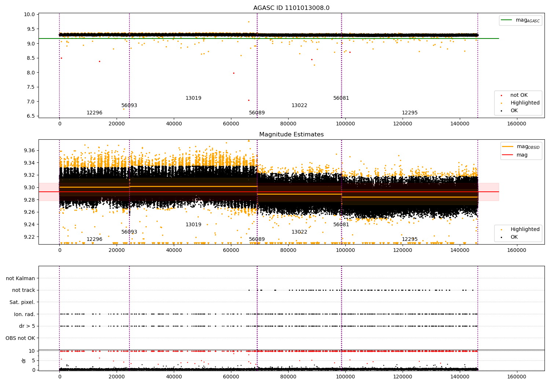Click the 160000 x-tick of the bottom plot
Viewport: 550px width, 385px height.
click(x=517, y=377)
